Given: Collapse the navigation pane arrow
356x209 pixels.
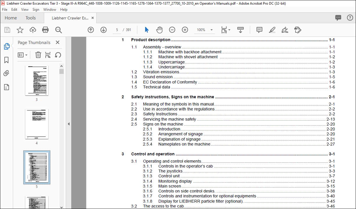Looking at the screenshot, I should pyautogui.click(x=69, y=124).
